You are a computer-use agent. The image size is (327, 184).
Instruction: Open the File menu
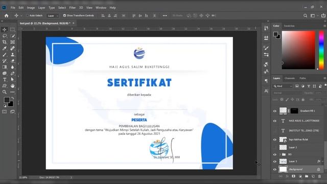pos(13,8)
